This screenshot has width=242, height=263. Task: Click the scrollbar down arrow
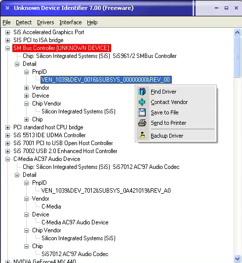click(238, 259)
